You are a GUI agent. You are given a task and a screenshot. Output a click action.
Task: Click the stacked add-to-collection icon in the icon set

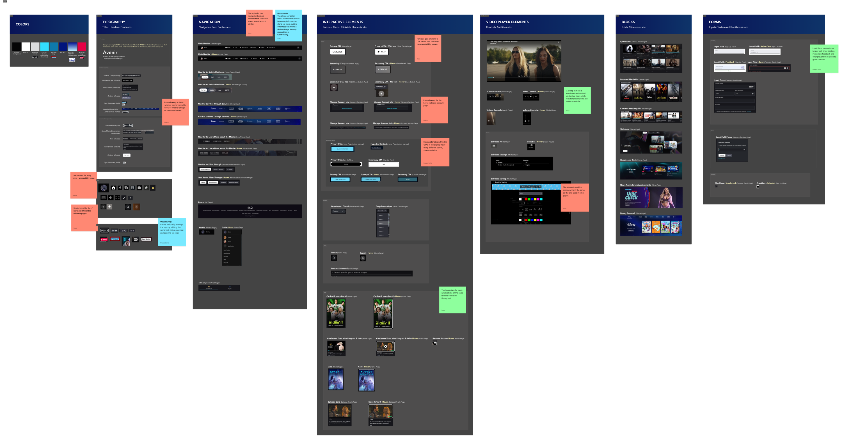[x=126, y=187]
